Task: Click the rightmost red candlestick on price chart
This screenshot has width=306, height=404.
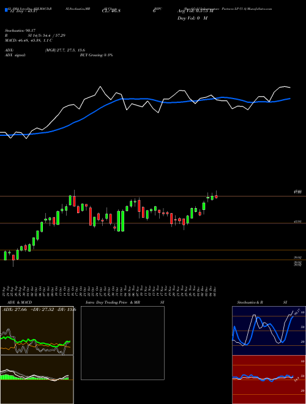Action: click(217, 196)
